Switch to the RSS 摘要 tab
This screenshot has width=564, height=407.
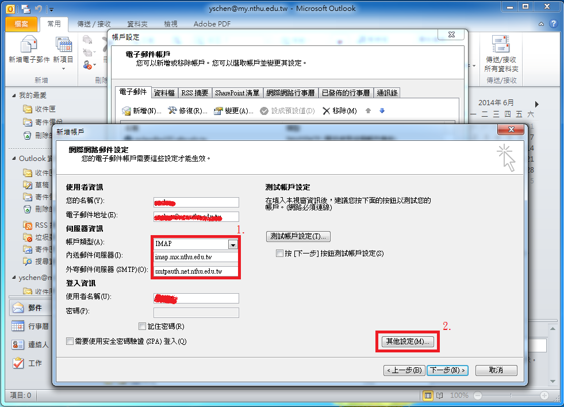point(194,93)
